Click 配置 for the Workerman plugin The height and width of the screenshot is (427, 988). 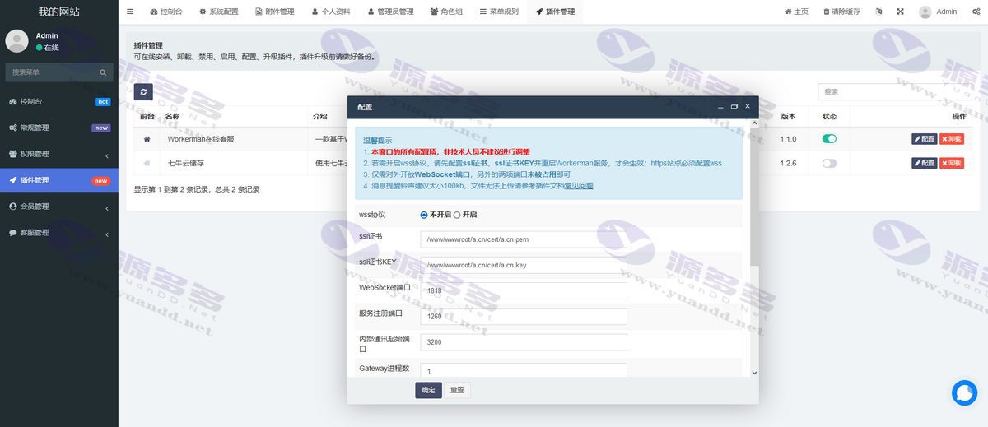pos(925,139)
